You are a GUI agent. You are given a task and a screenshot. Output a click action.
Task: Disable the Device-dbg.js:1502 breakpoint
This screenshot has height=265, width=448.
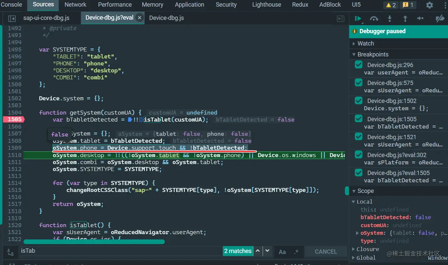[x=358, y=101]
